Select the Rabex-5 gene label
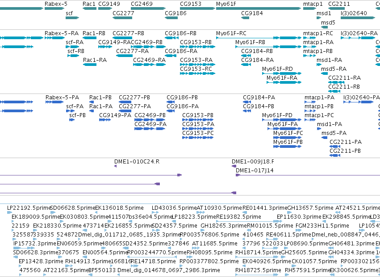The image size is (380, 277). tap(56, 4)
